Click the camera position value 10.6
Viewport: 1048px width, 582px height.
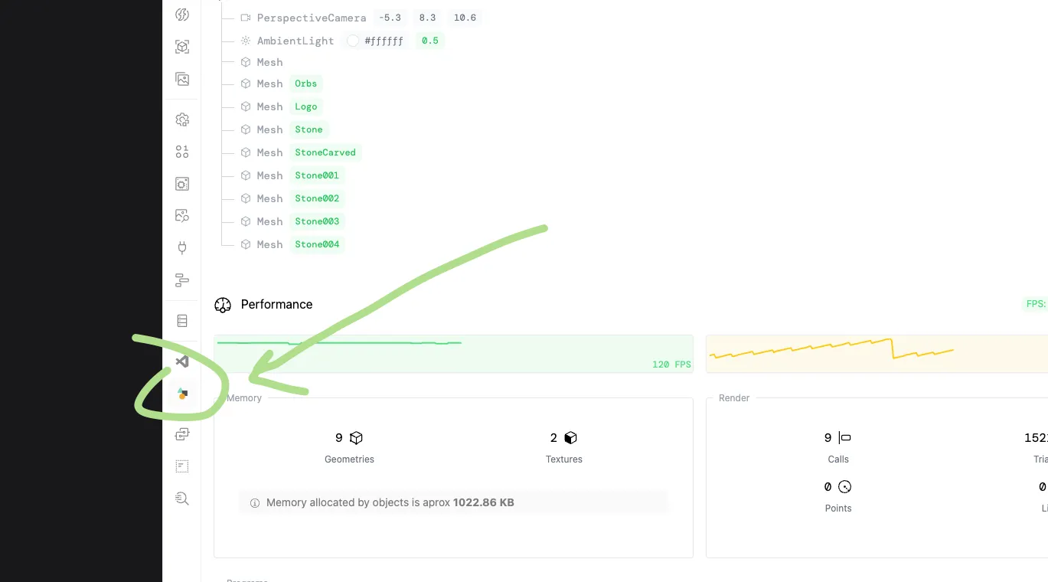(x=465, y=18)
